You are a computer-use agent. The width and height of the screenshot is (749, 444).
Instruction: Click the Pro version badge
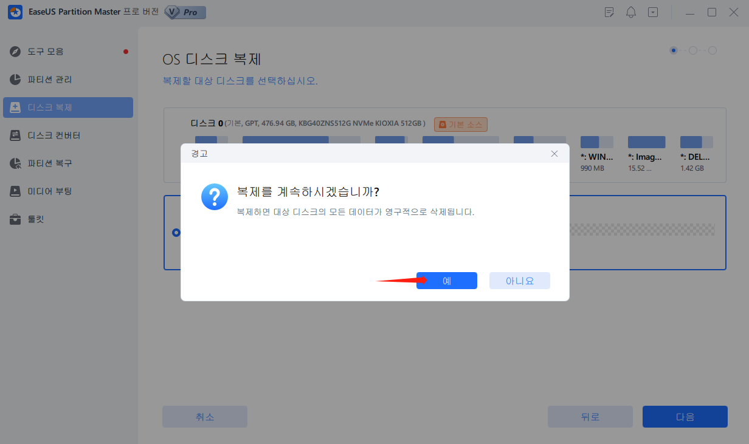(185, 12)
